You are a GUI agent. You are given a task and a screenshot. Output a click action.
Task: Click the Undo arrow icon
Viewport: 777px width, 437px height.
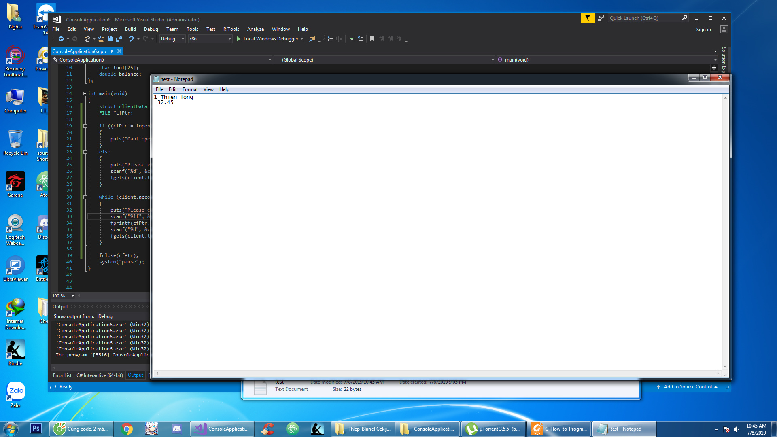[131, 39]
